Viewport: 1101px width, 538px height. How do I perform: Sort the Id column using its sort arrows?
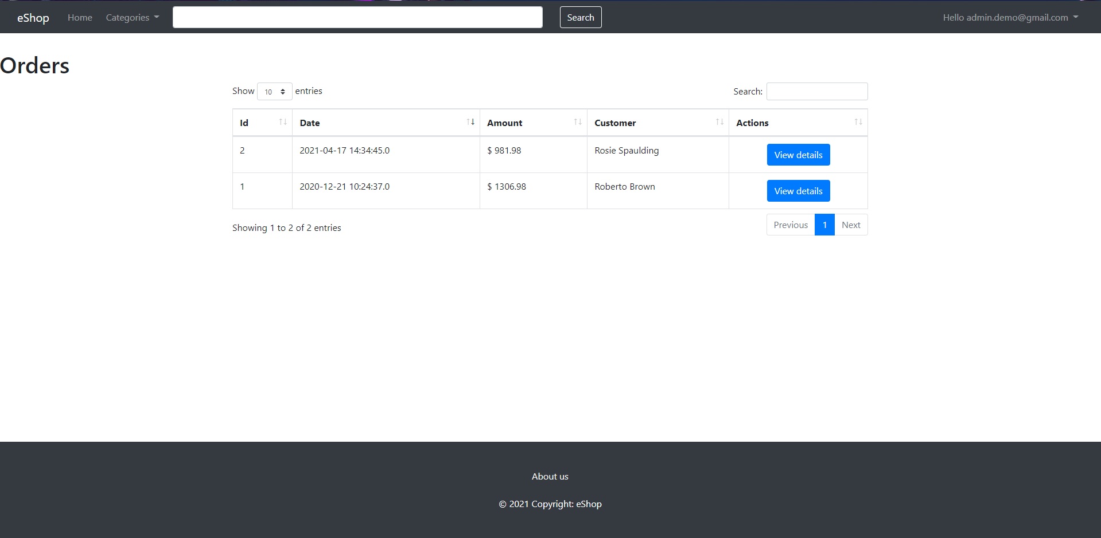coord(282,121)
